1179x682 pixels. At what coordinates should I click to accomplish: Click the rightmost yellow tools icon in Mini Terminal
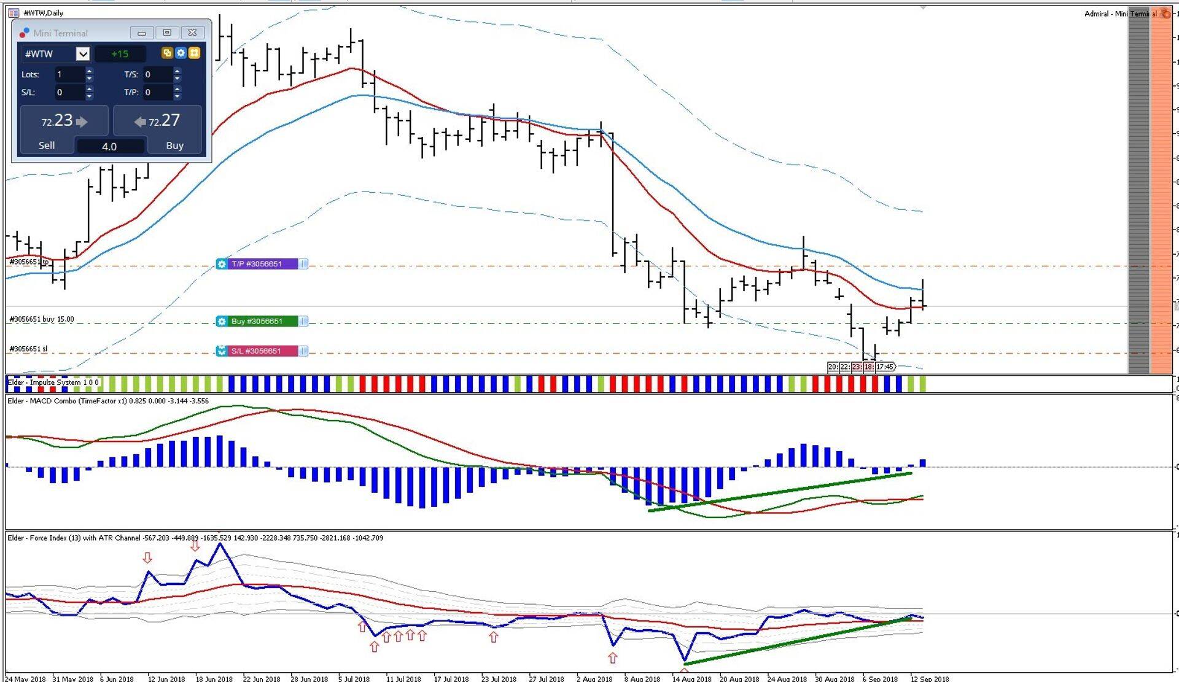pos(194,53)
